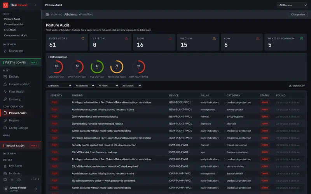The height and width of the screenshot is (194, 311).
Task: Click the clipboard icon on Devices Scanned card
Action: 302,38
